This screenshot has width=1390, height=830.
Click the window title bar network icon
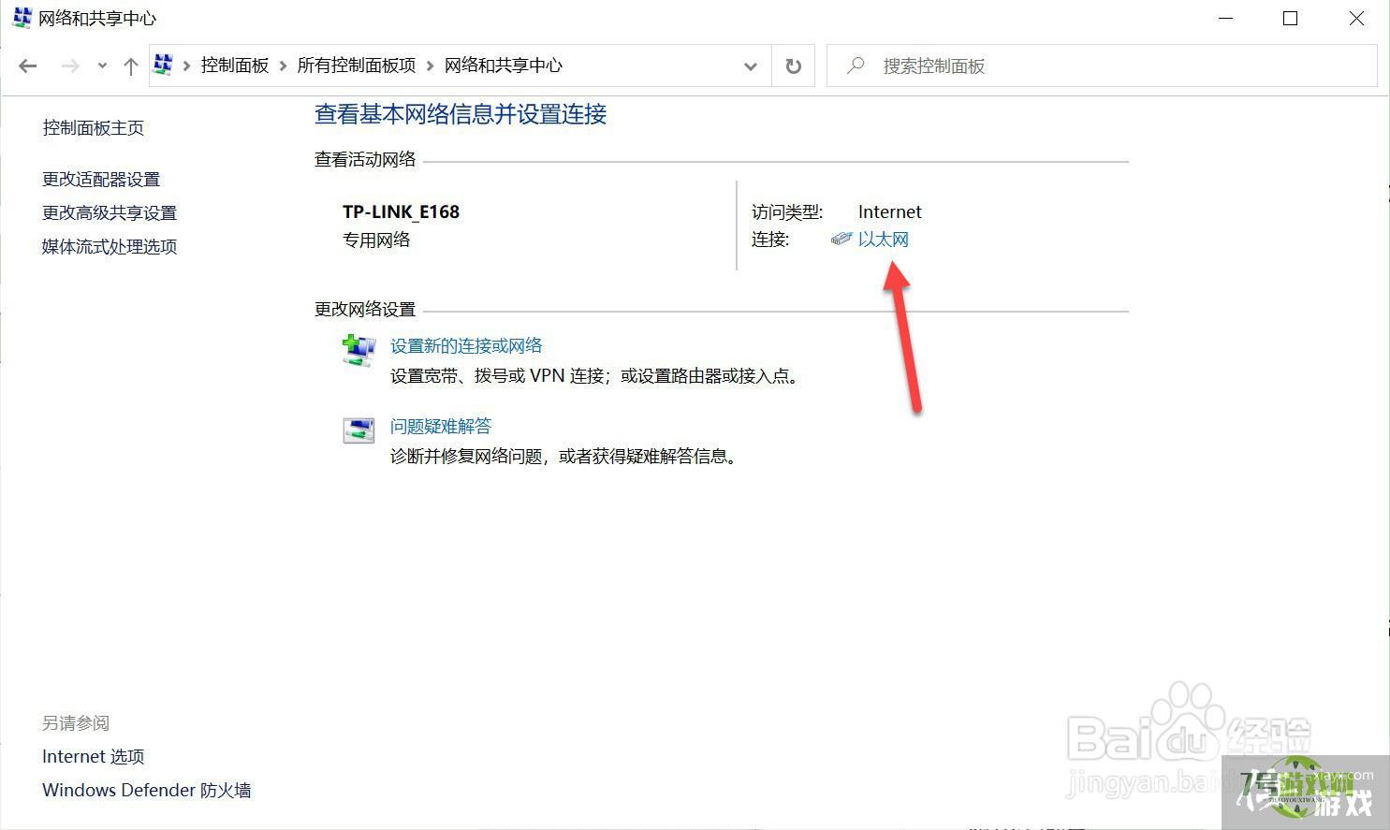pyautogui.click(x=22, y=18)
